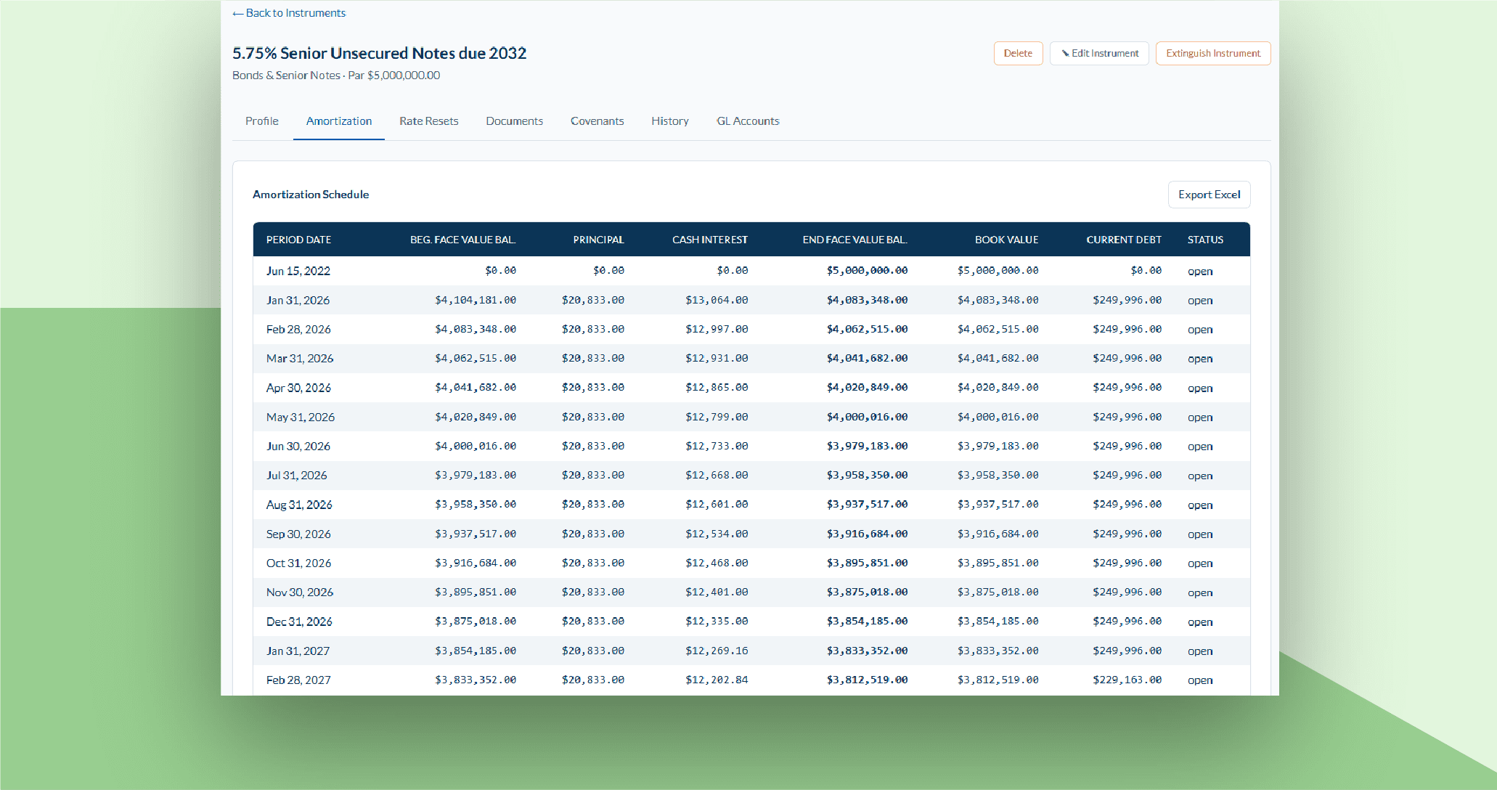Select the Dec 31, 2026 period date
1497x790 pixels.
299,622
